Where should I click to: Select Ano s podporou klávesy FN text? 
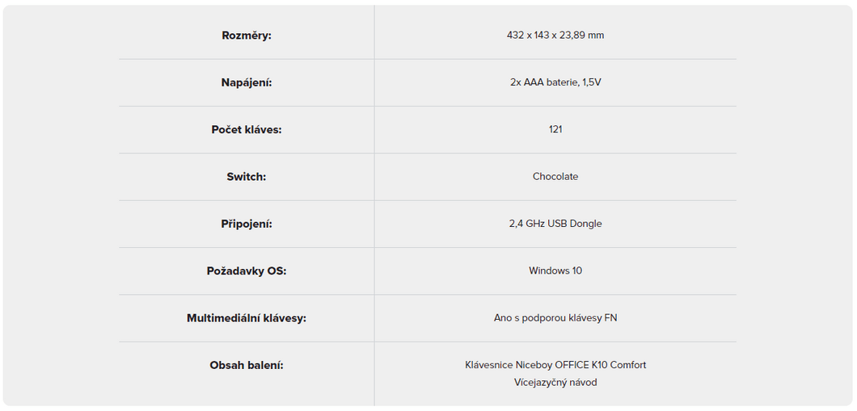pos(555,317)
